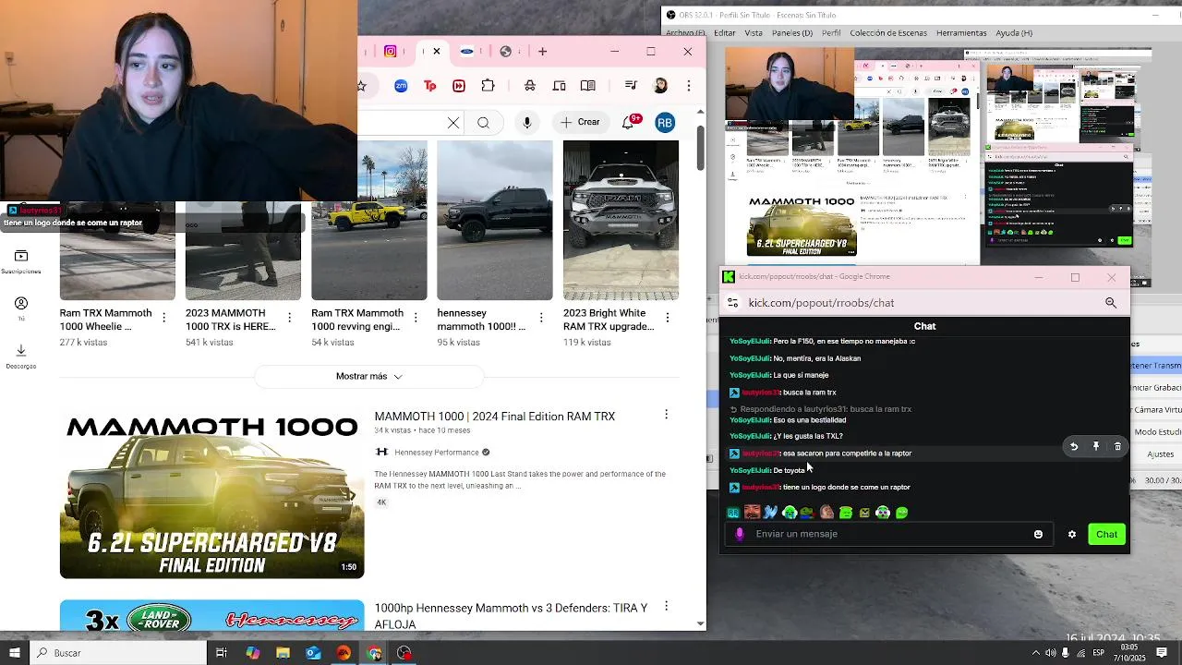
Task: Visit the Hennessey Performance channel
Action: tap(437, 453)
